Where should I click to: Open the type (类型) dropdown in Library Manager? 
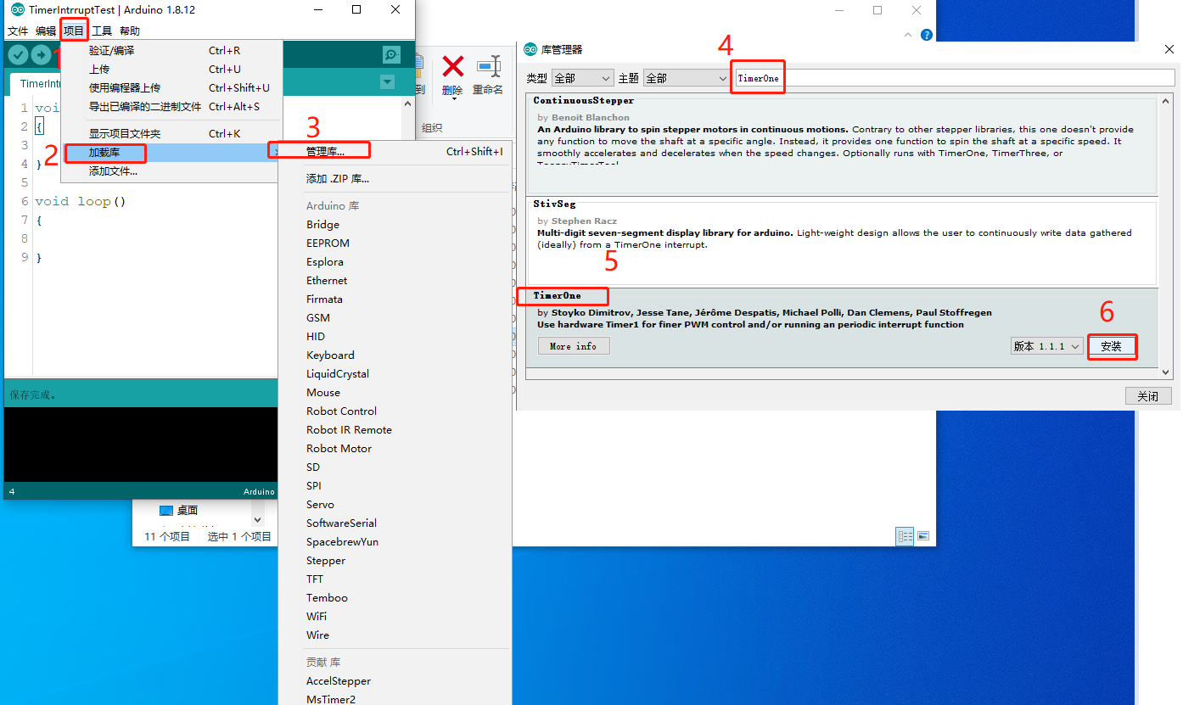pyautogui.click(x=582, y=78)
